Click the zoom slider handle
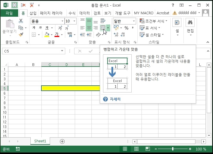Image resolution: width=213 pixels, height=154 pixels. 173,149
